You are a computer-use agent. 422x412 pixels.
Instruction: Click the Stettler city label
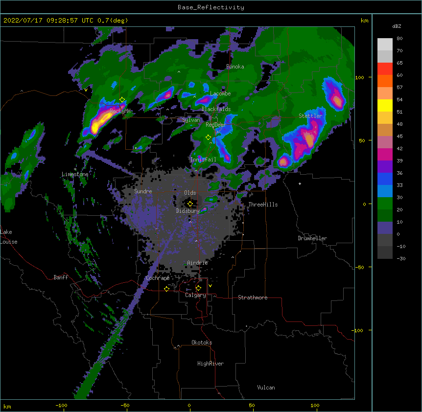[x=310, y=116]
